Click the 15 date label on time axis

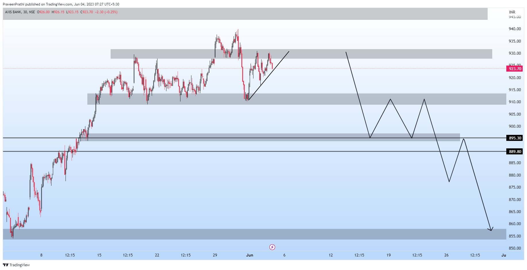99,255
